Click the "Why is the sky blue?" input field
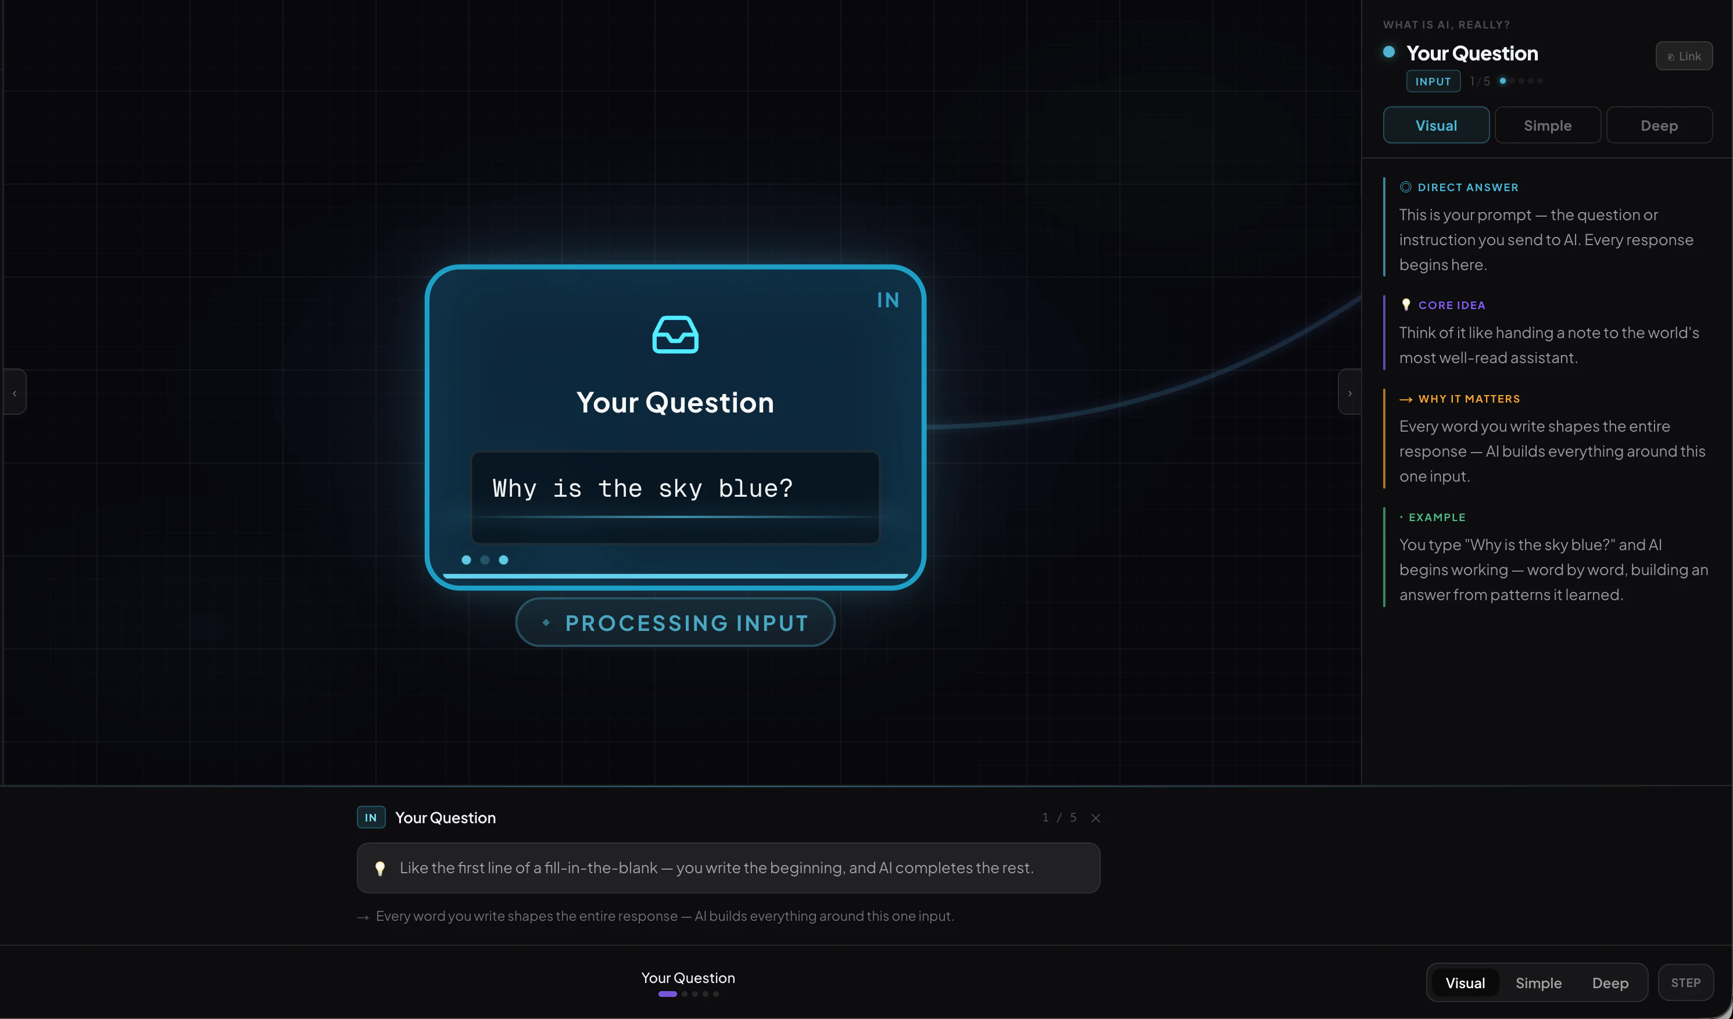 point(675,490)
